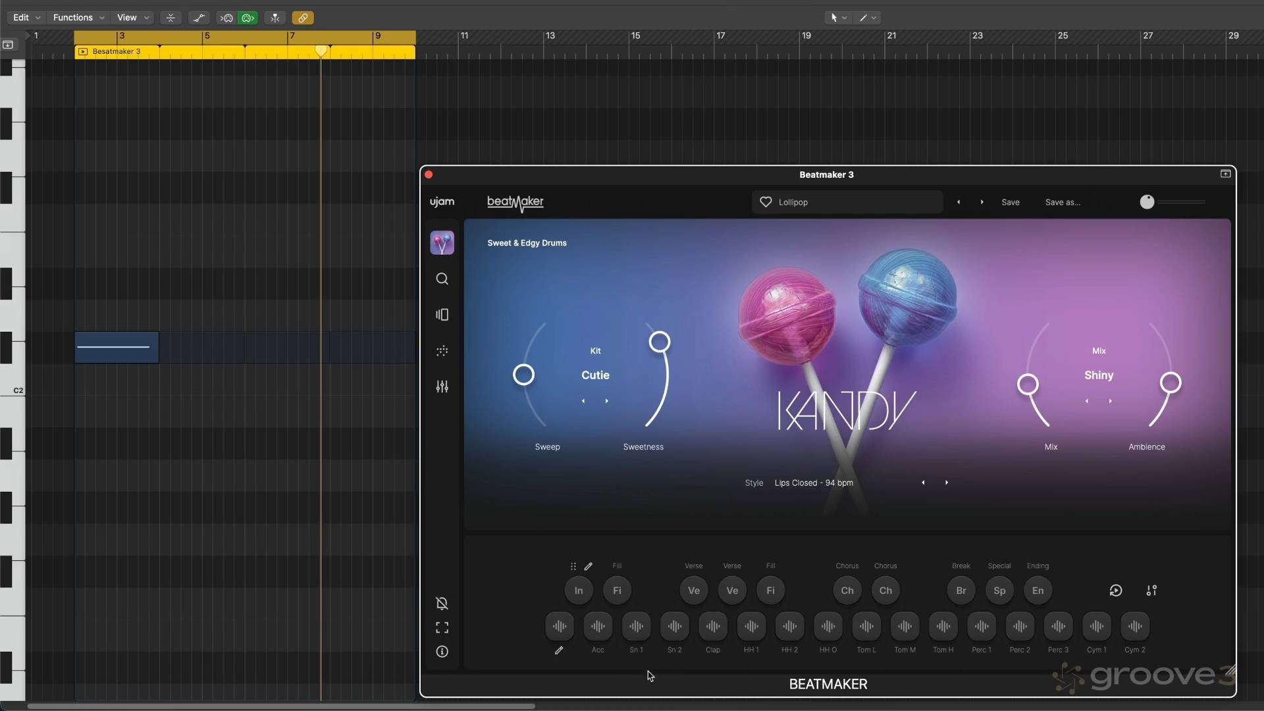1264x711 pixels.
Task: Open the presets browser panel in the sidebar
Action: point(442,315)
